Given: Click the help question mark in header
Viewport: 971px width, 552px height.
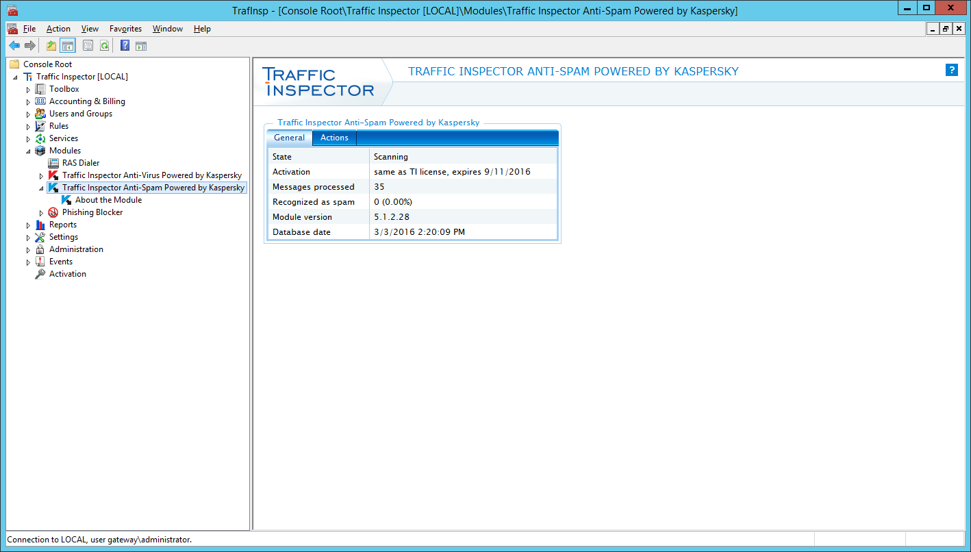Looking at the screenshot, I should click(x=951, y=70).
